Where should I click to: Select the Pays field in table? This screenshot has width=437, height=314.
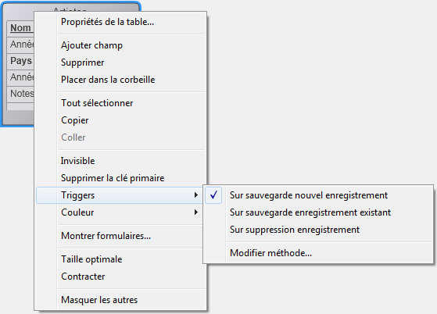[20, 61]
